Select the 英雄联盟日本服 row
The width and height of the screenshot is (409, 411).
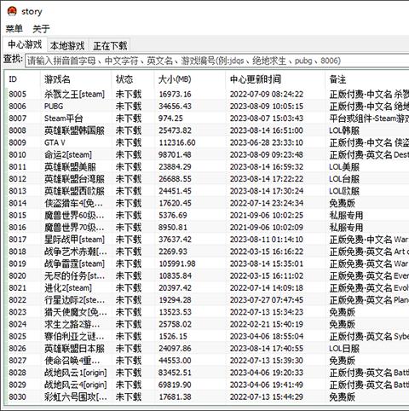click(x=207, y=349)
